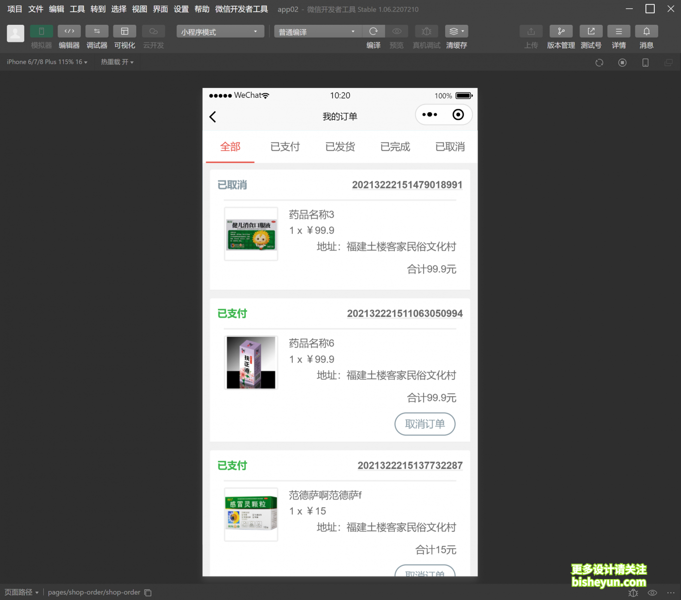Open the details hamburger icon

click(x=619, y=31)
